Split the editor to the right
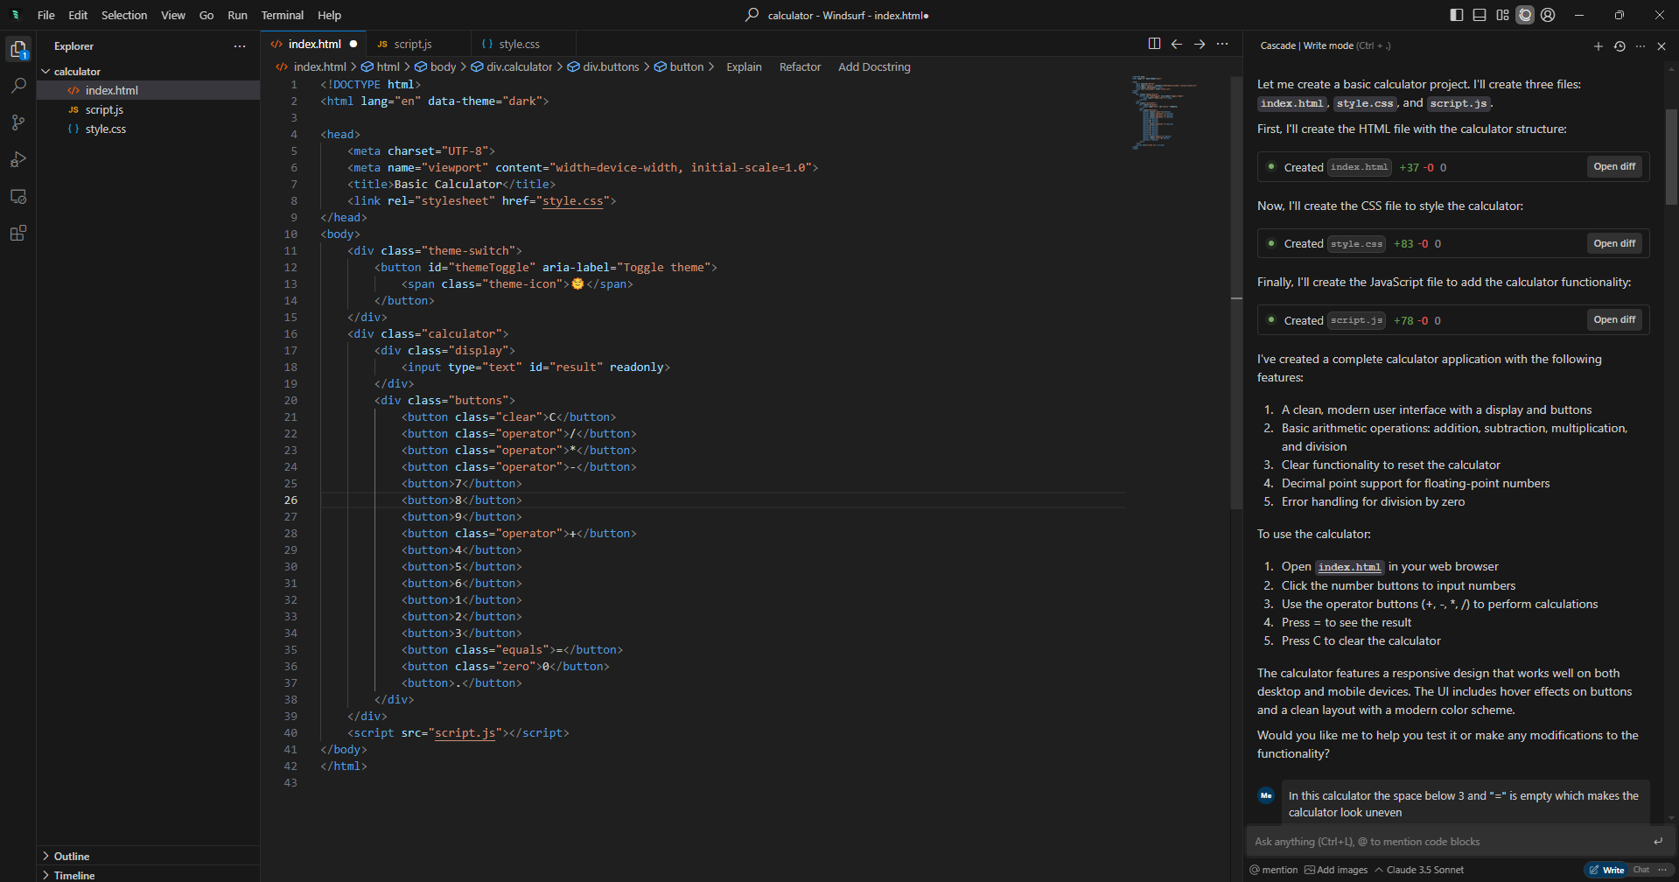The height and width of the screenshot is (882, 1679). [1154, 44]
